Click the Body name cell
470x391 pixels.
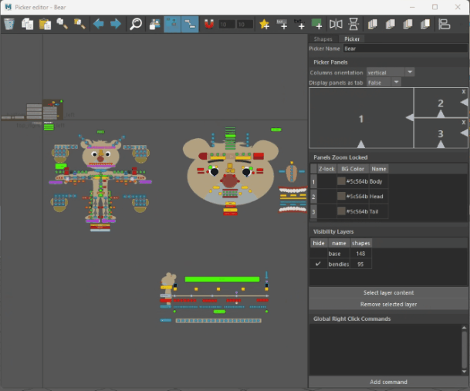coord(378,181)
